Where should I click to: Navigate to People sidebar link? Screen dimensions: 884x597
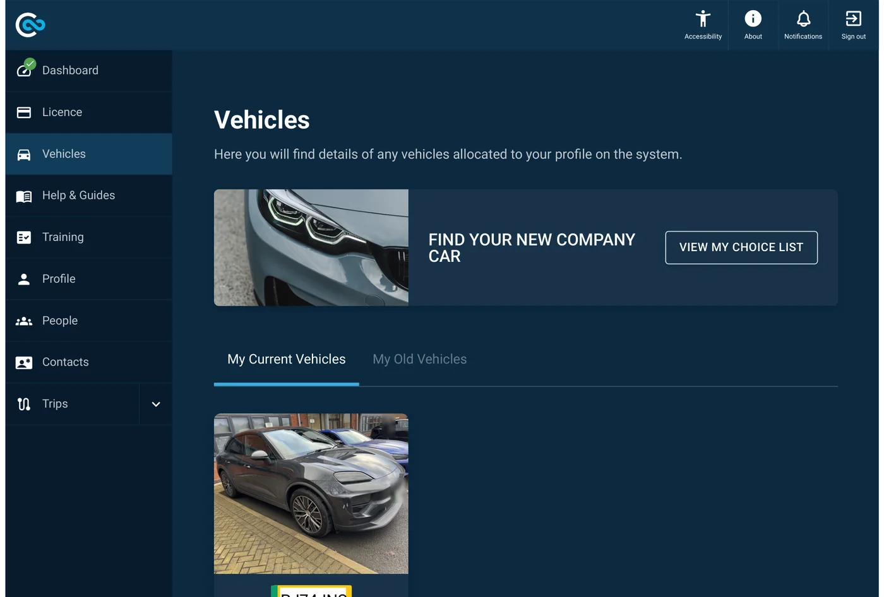89,321
